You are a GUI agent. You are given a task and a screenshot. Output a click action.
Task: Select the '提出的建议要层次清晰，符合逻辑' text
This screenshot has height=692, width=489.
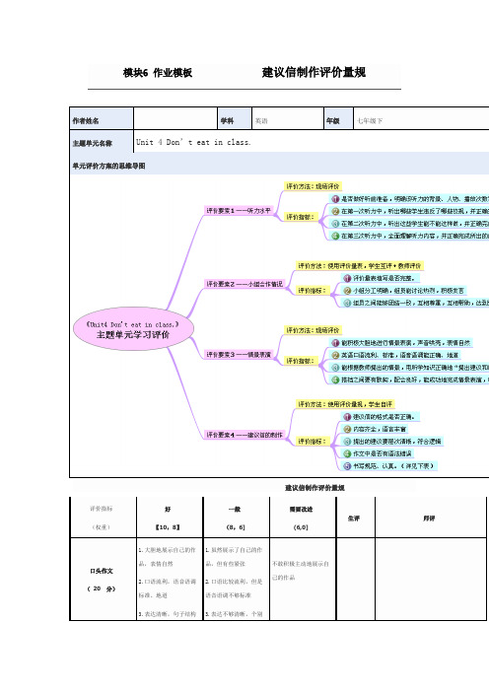click(x=396, y=441)
